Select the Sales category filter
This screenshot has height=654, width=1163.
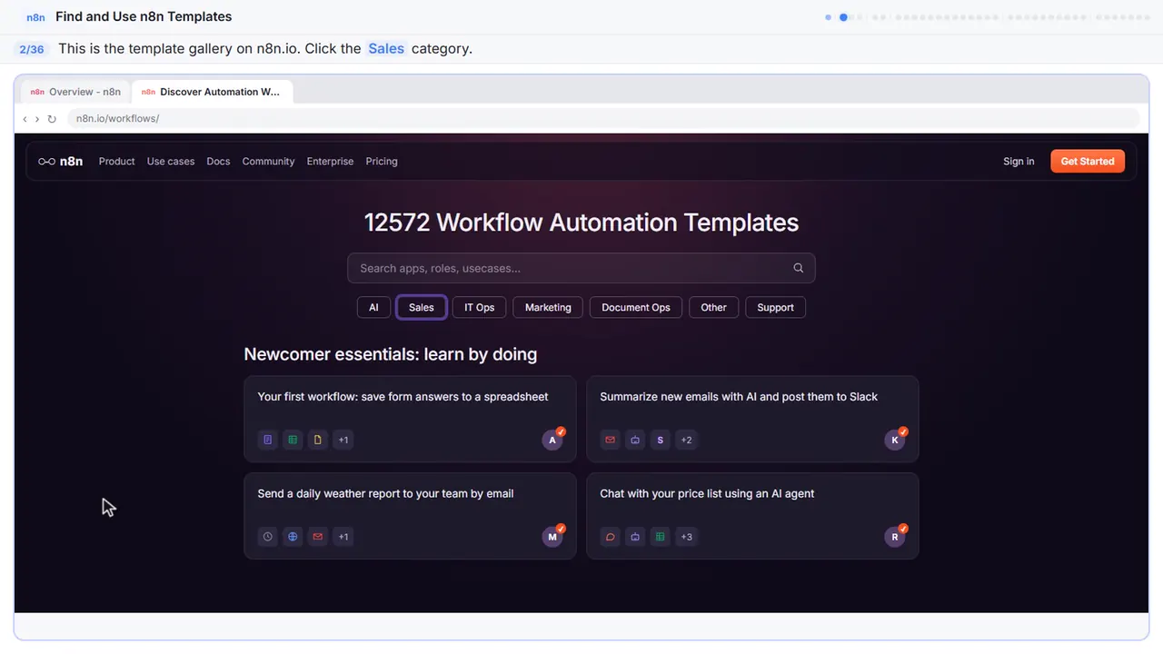pyautogui.click(x=422, y=307)
